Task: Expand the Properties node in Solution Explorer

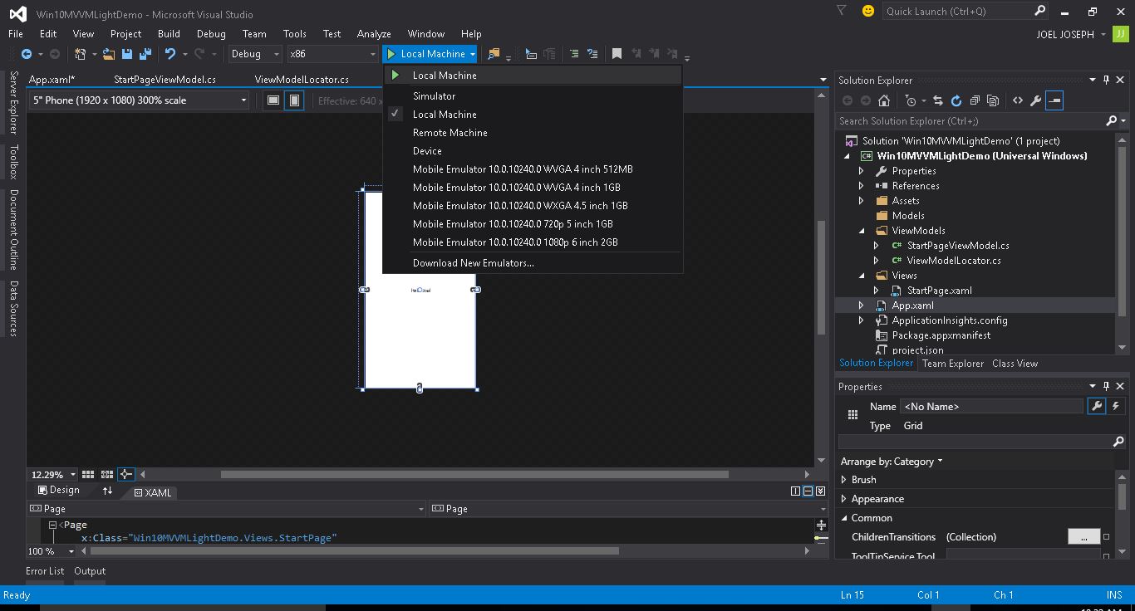Action: pos(861,171)
